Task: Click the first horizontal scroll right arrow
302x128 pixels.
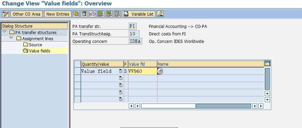Action: tap(138, 106)
